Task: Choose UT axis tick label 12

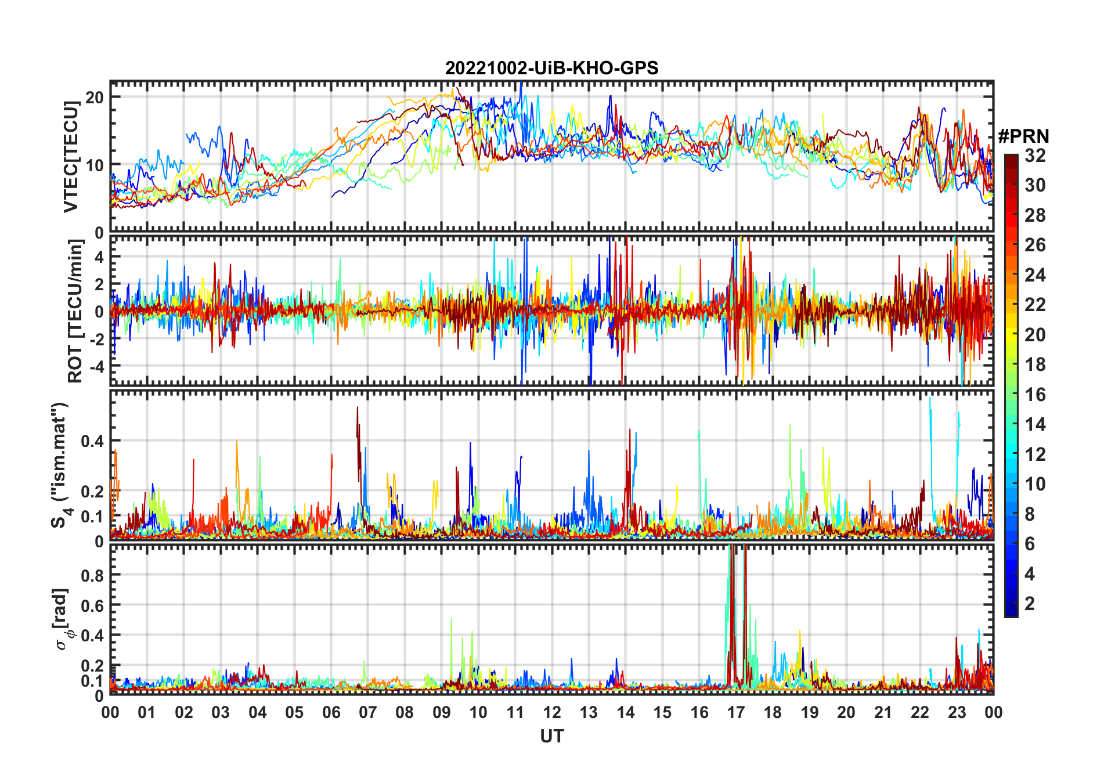Action: tap(552, 712)
